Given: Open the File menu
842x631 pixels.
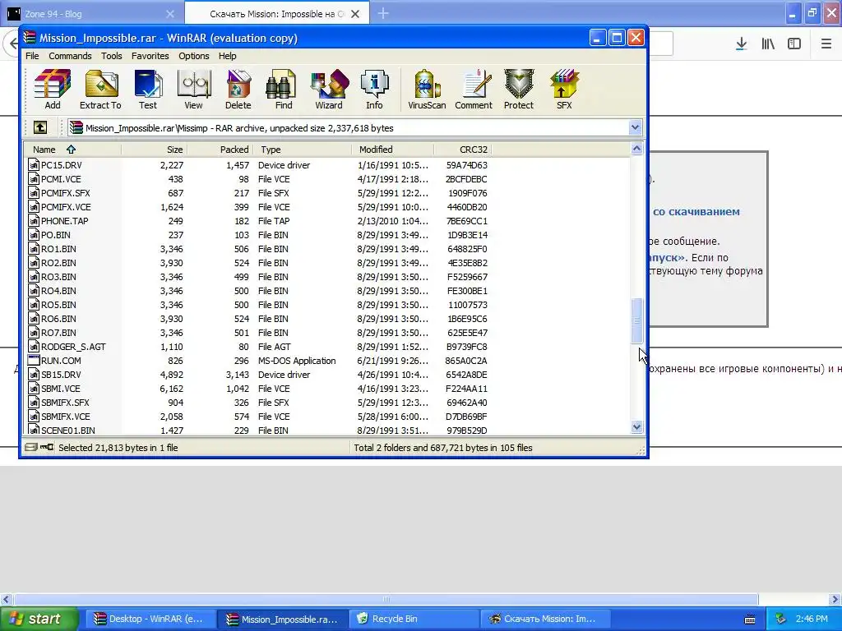Looking at the screenshot, I should [x=32, y=56].
